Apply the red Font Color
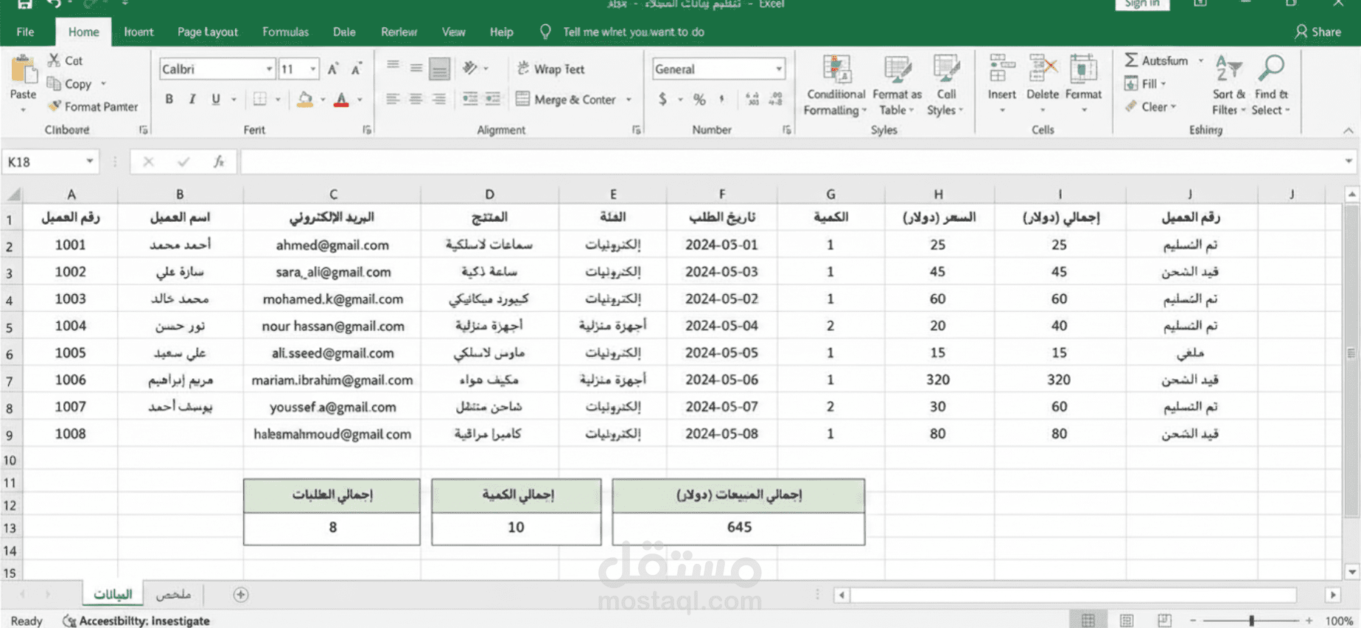Viewport: 1361px width, 628px height. coord(341,99)
